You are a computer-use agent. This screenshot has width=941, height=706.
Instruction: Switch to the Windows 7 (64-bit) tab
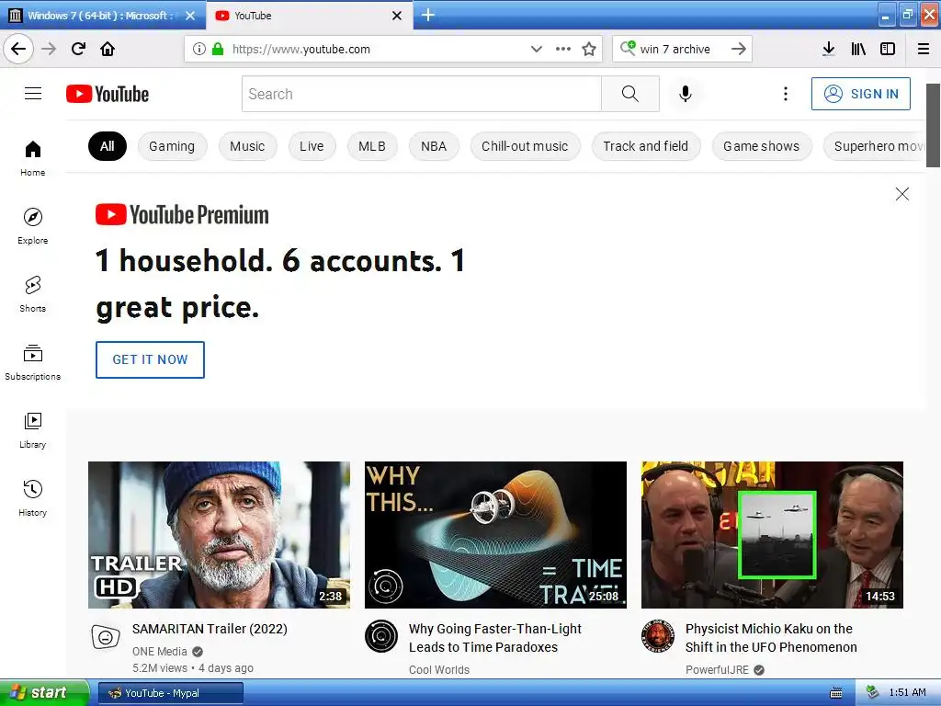tap(99, 16)
